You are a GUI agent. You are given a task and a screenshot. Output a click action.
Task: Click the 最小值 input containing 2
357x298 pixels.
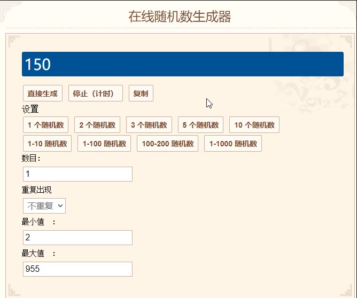pyautogui.click(x=77, y=238)
